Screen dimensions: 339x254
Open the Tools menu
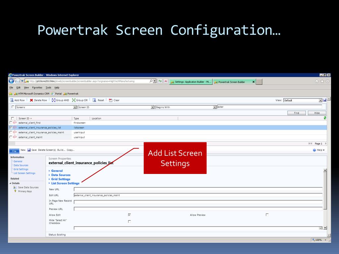(x=48, y=88)
